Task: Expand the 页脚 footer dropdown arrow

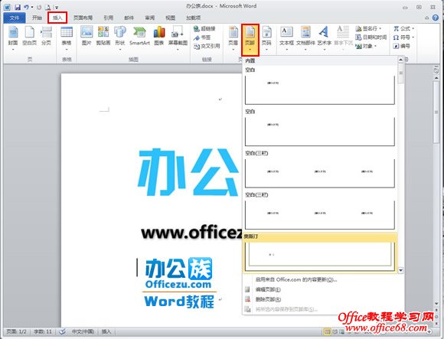Action: (x=250, y=50)
